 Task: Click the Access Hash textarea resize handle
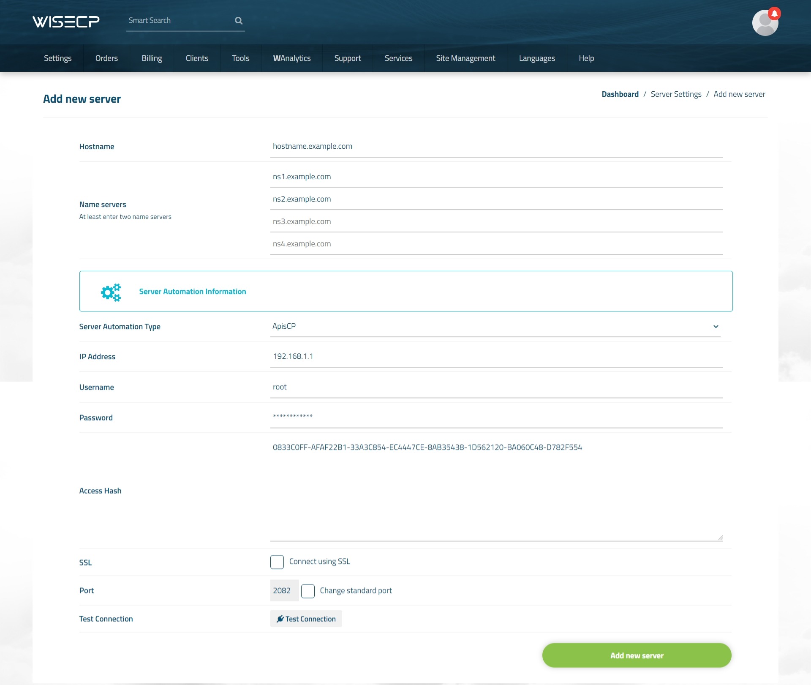720,538
